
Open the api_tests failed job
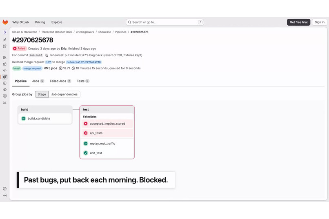click(107, 133)
